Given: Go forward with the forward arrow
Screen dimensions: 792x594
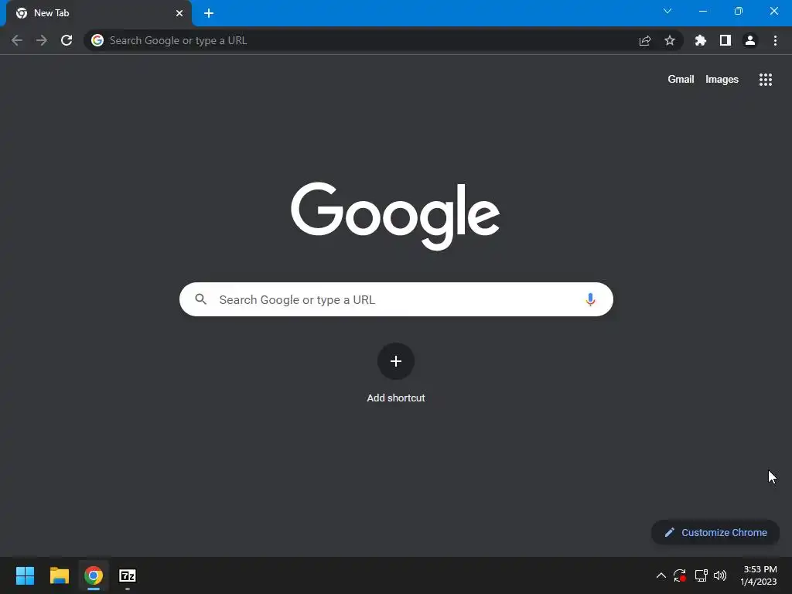Looking at the screenshot, I should (x=42, y=40).
